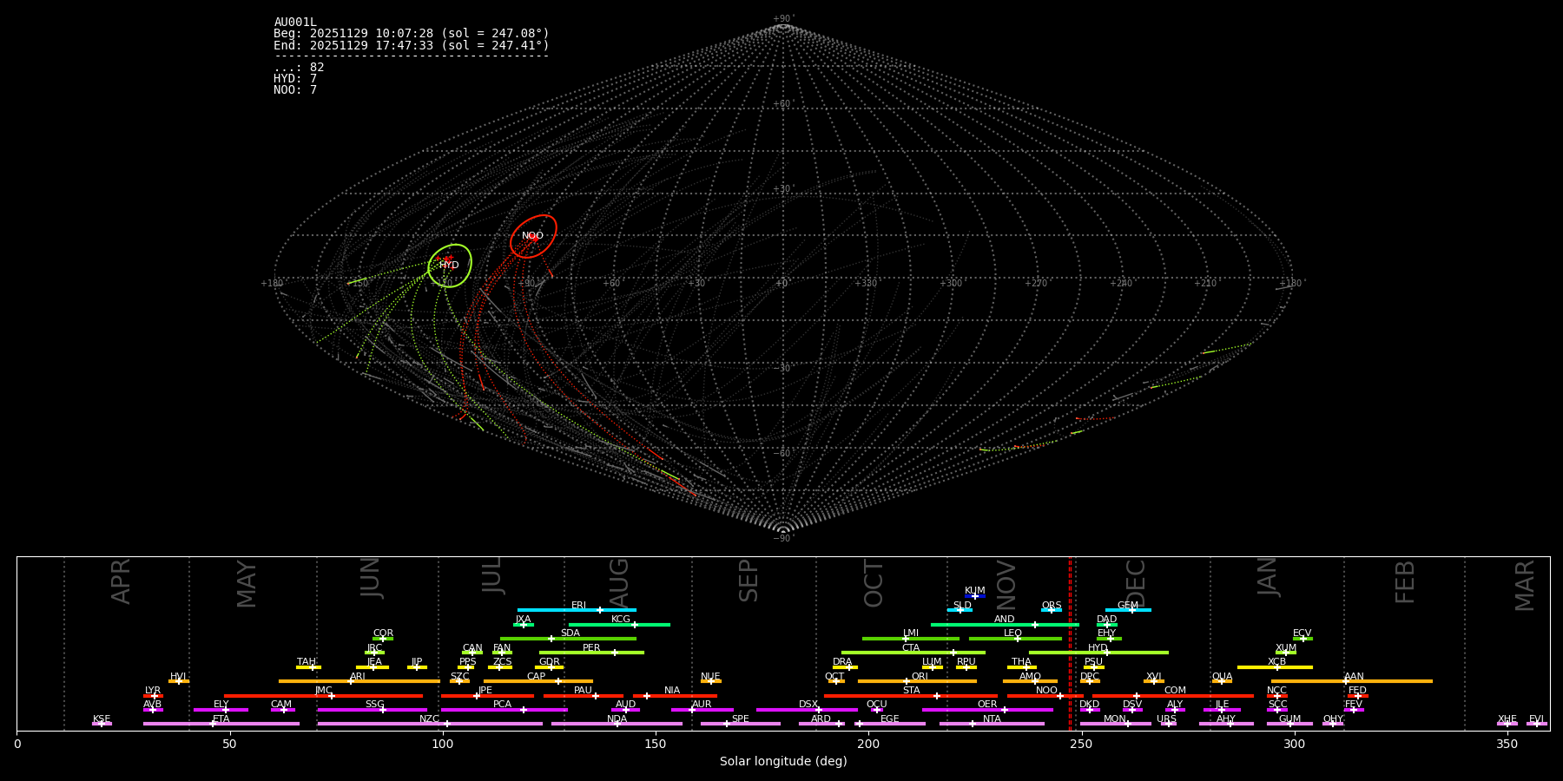Click the 'NOO: 7' count in legend
Image resolution: width=1563 pixels, height=781 pixels.
click(295, 90)
